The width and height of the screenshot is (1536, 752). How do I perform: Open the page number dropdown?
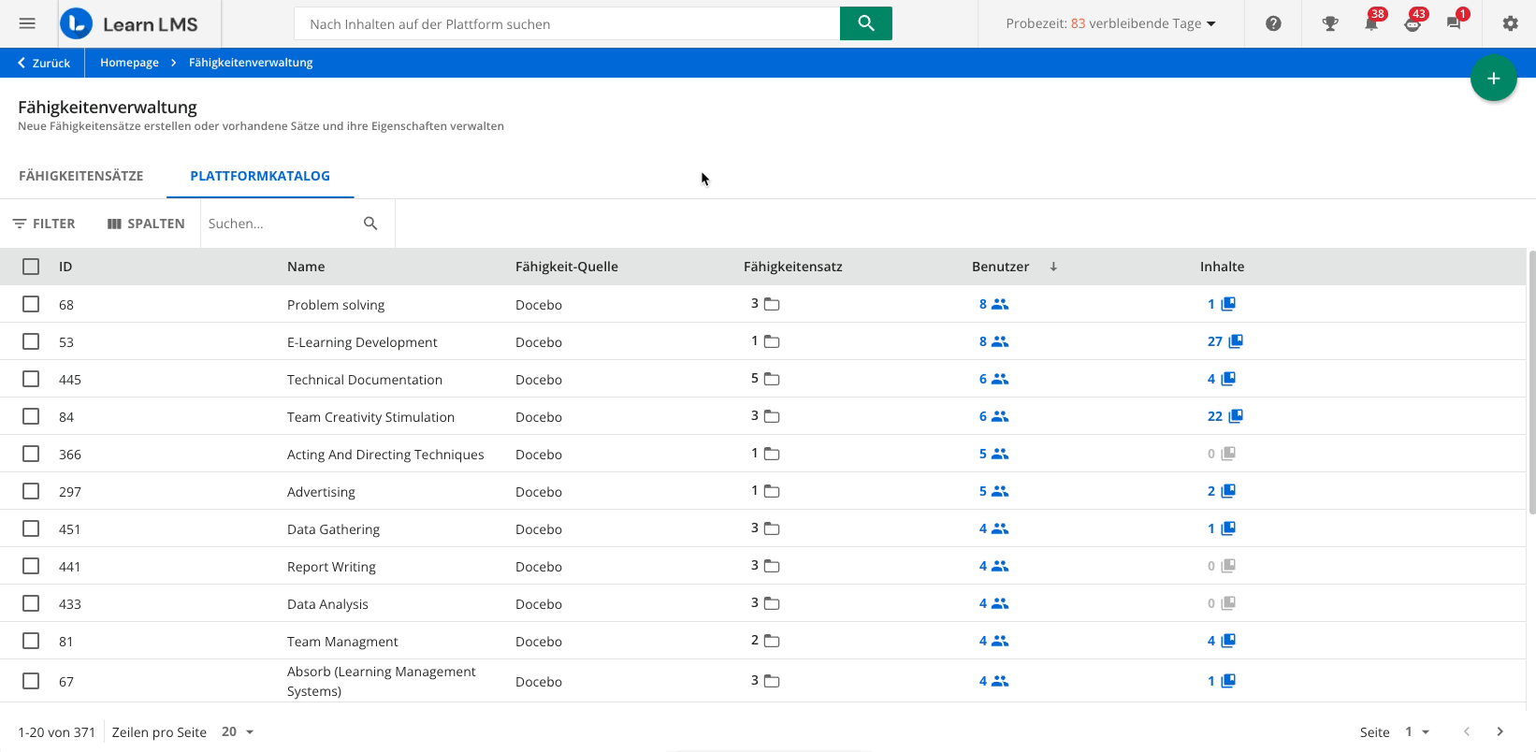(1417, 731)
